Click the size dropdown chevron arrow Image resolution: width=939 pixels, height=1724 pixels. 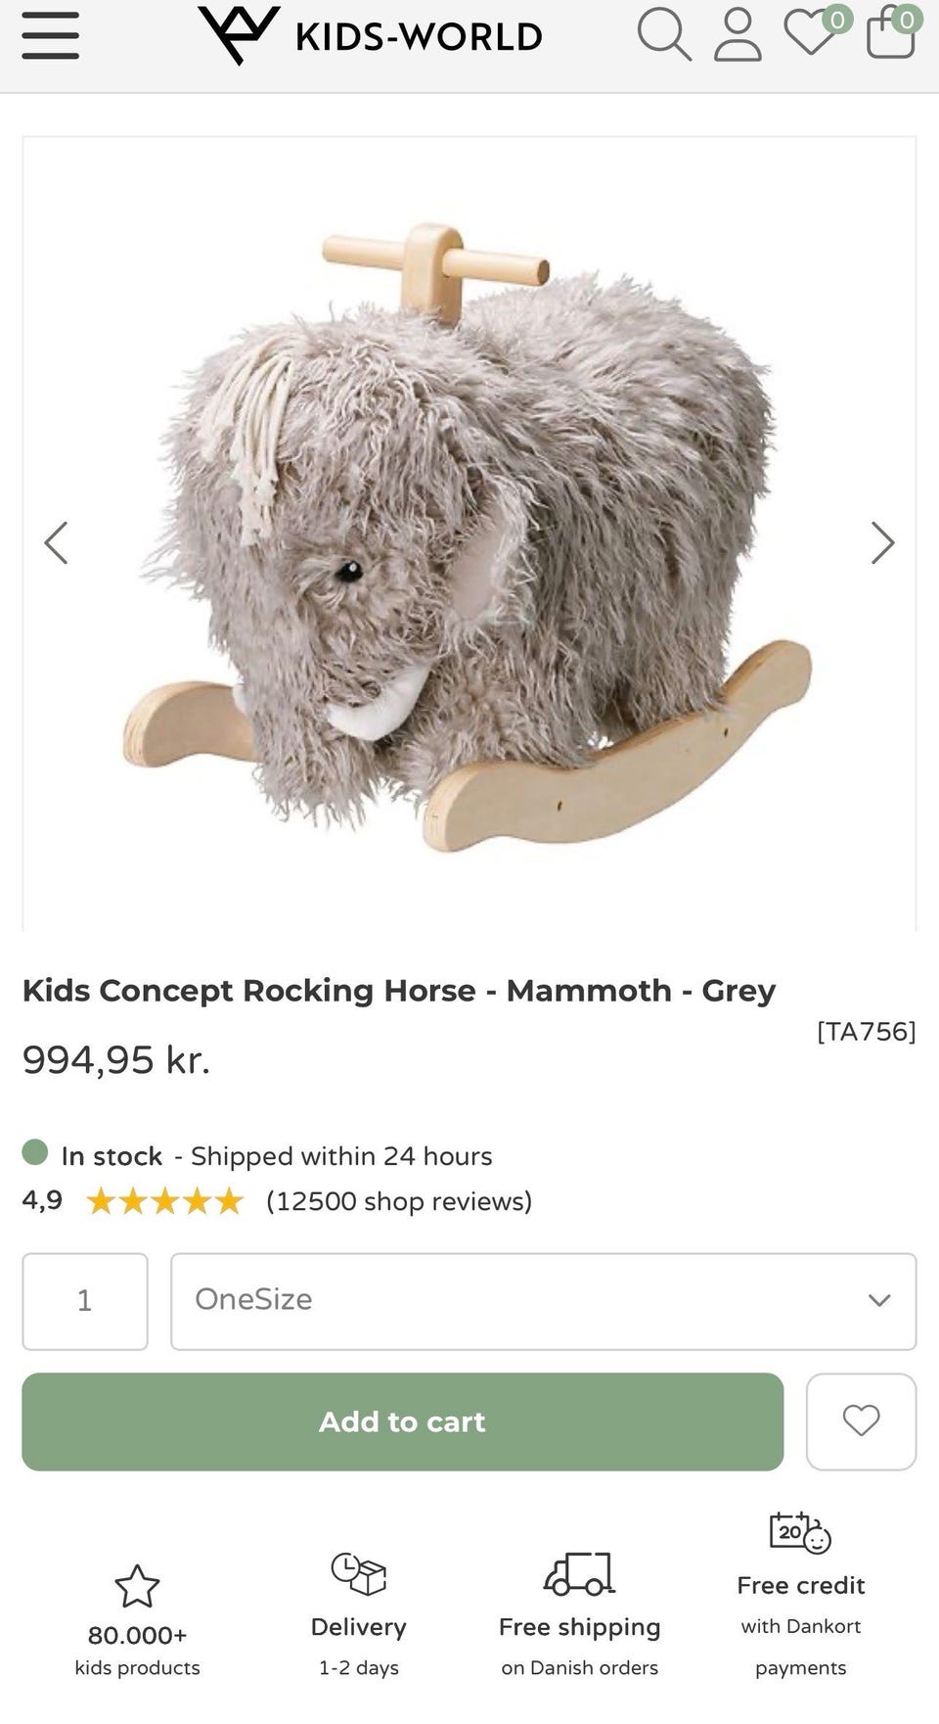879,1300
